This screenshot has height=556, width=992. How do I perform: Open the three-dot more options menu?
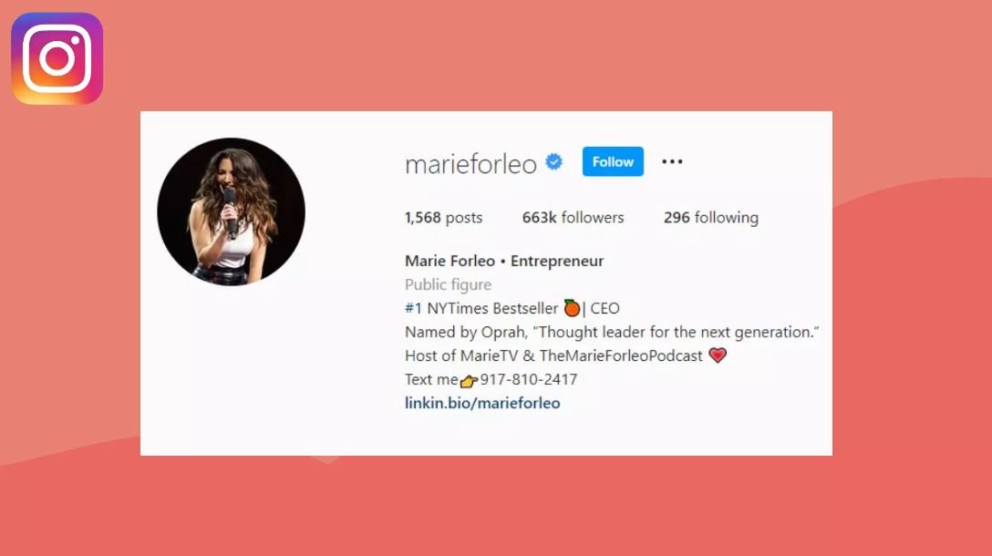pyautogui.click(x=672, y=162)
